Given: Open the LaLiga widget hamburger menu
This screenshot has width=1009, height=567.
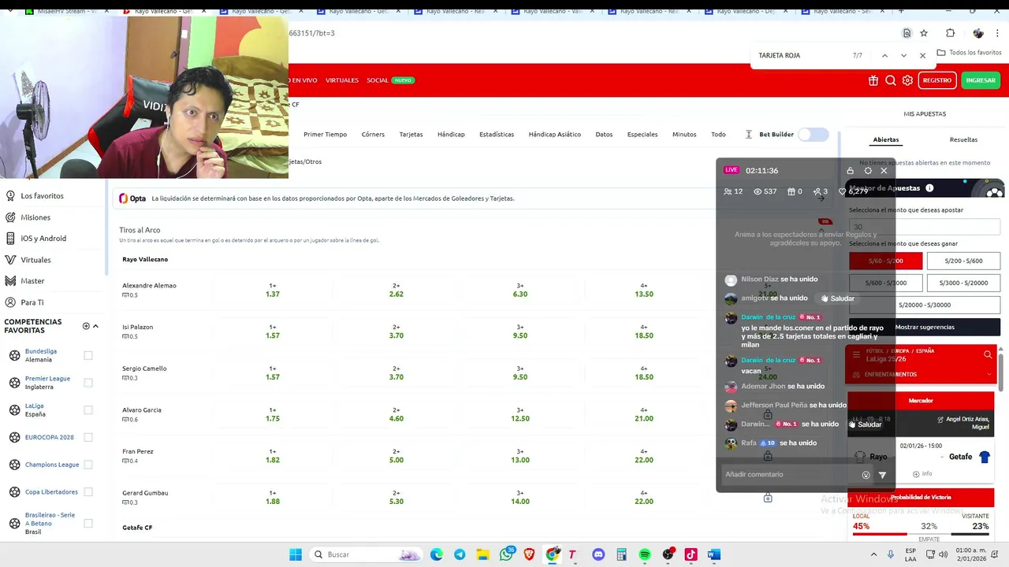Looking at the screenshot, I should click(856, 355).
